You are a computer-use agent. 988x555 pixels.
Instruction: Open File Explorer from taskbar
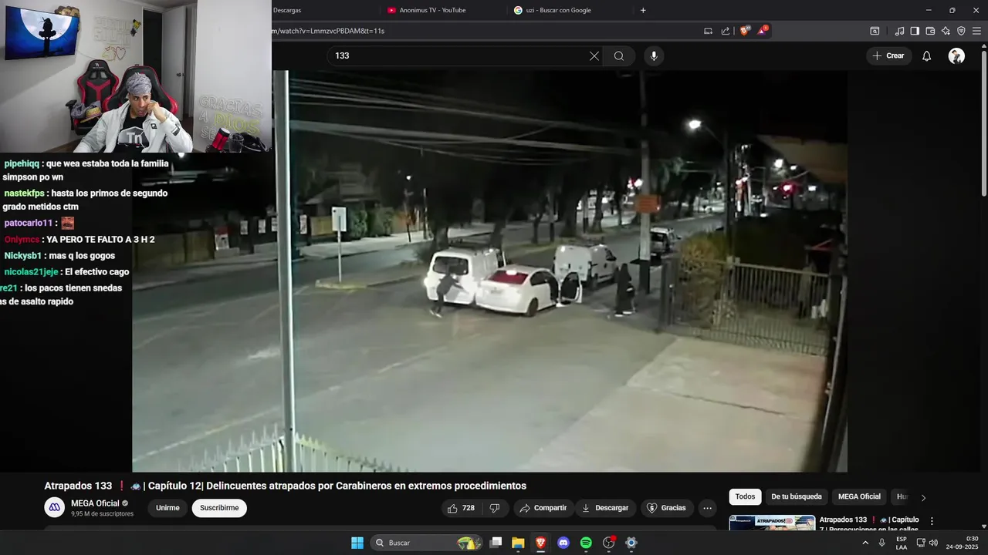coord(518,543)
